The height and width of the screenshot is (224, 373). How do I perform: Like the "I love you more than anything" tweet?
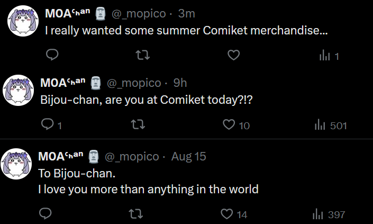(226, 214)
